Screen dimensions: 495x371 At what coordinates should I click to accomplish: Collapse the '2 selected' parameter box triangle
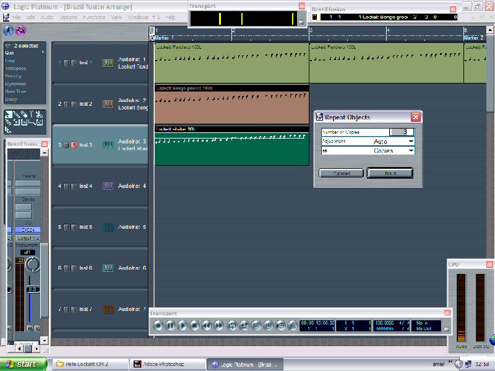click(x=7, y=46)
